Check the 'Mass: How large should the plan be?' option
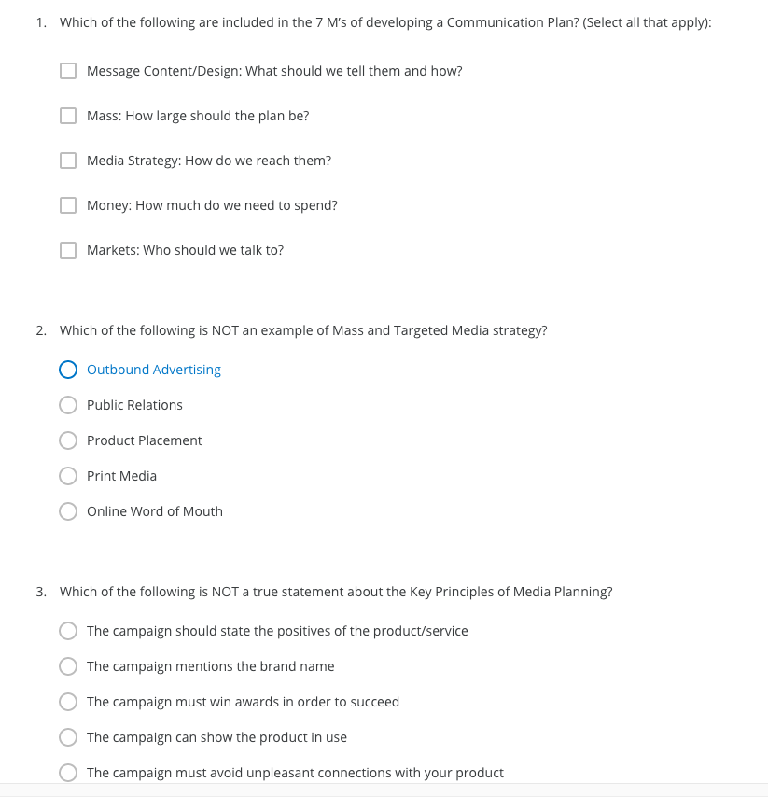This screenshot has height=797, width=768. (67, 116)
